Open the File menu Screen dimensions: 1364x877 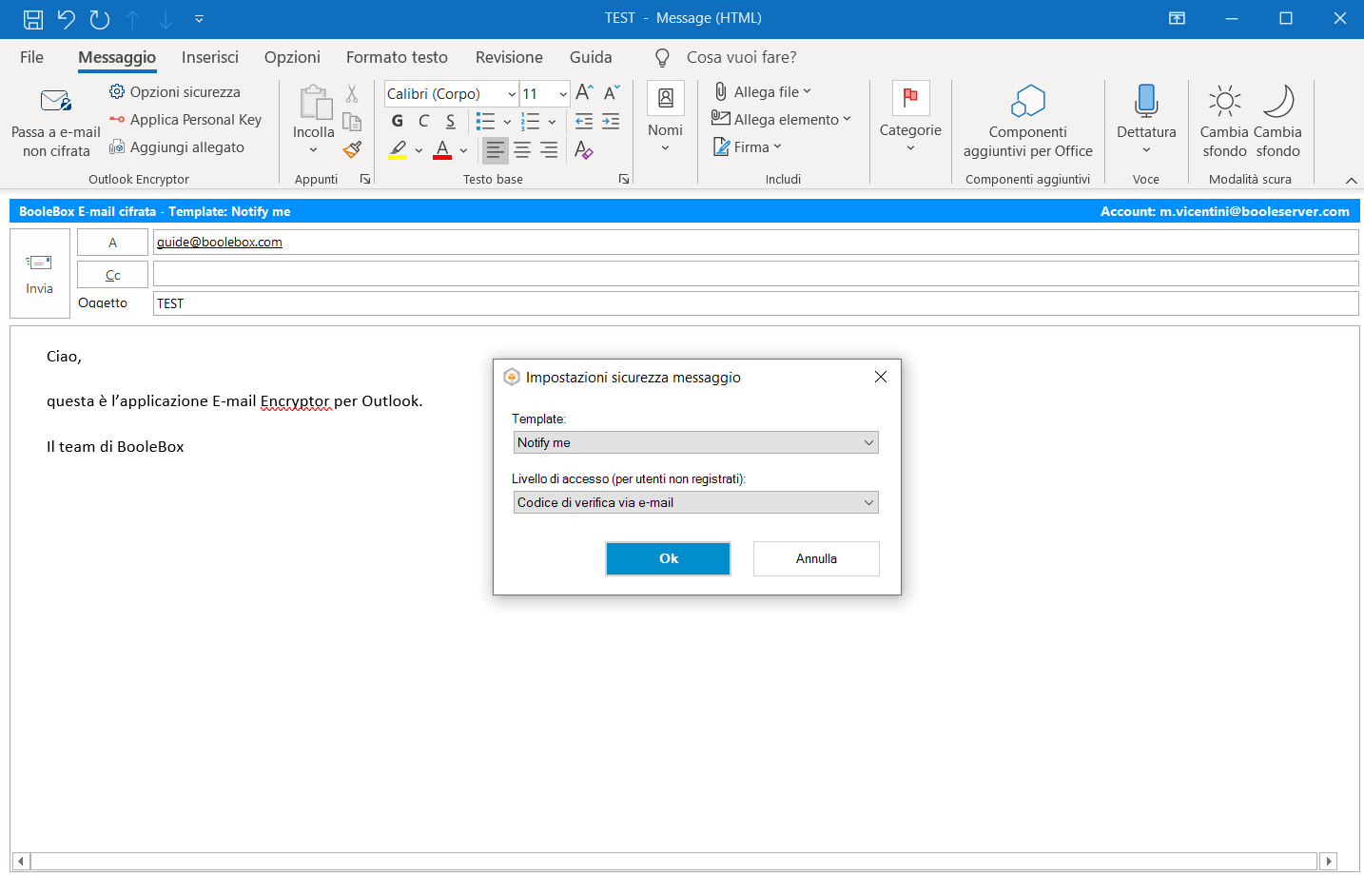pos(31,57)
